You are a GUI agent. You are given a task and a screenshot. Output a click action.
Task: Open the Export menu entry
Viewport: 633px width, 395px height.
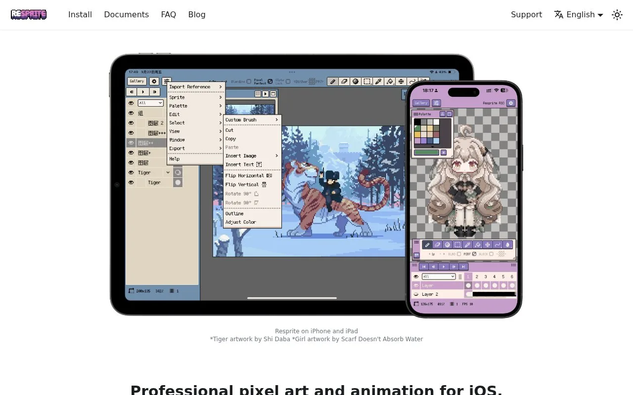tap(196, 149)
